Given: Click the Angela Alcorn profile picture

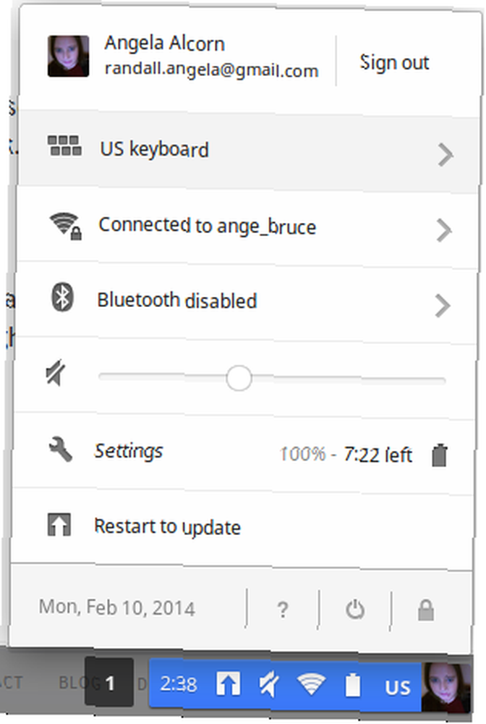Looking at the screenshot, I should [68, 56].
